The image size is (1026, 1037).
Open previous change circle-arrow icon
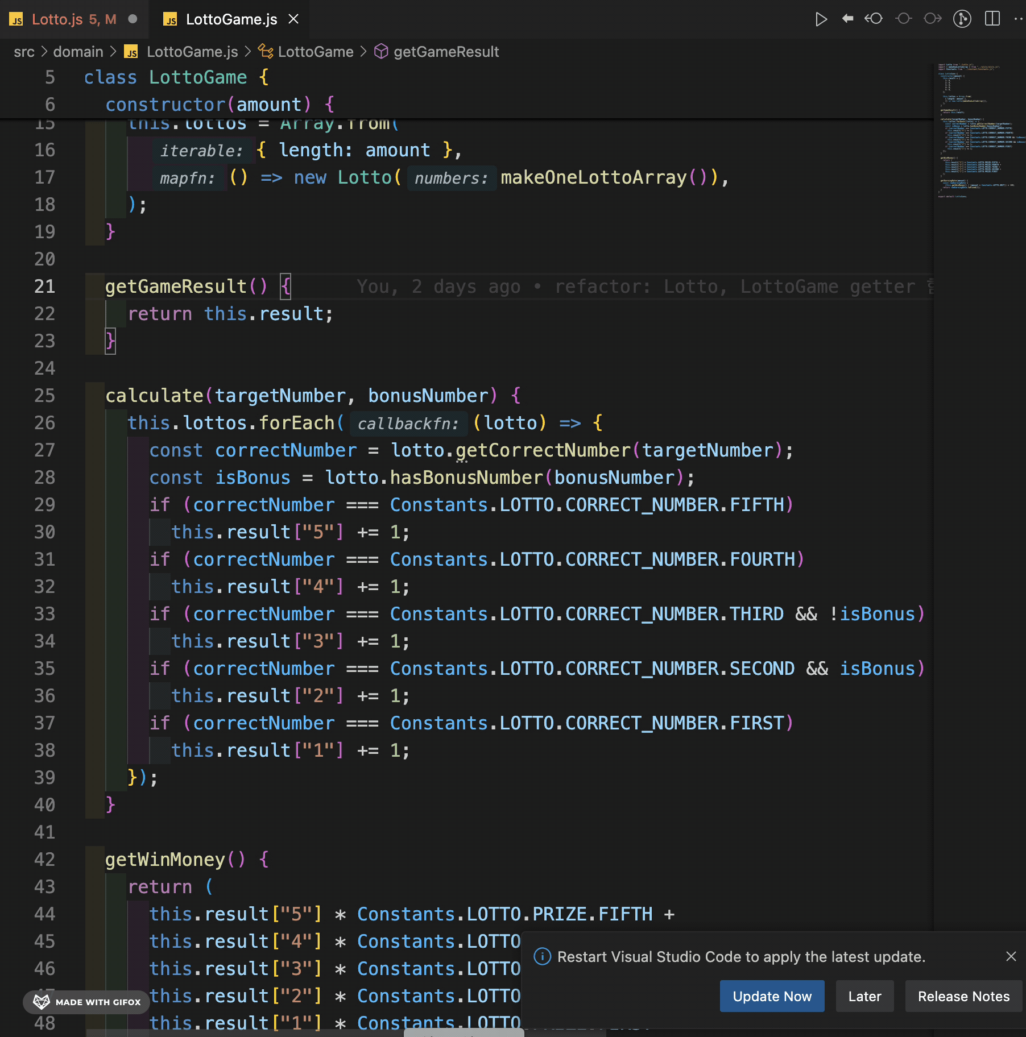(874, 19)
